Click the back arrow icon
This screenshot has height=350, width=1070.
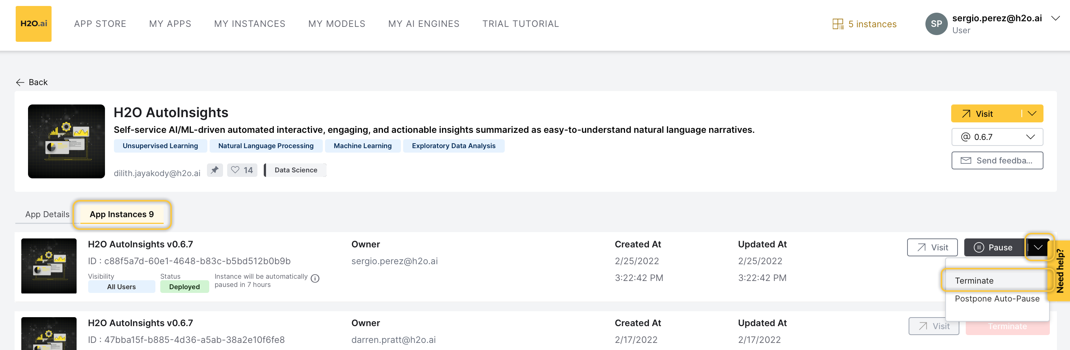(x=20, y=82)
